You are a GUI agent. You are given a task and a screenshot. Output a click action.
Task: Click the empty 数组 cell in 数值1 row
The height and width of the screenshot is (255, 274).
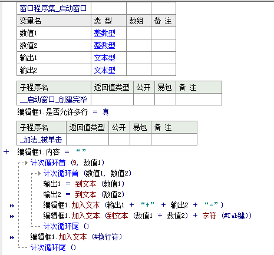[138, 33]
